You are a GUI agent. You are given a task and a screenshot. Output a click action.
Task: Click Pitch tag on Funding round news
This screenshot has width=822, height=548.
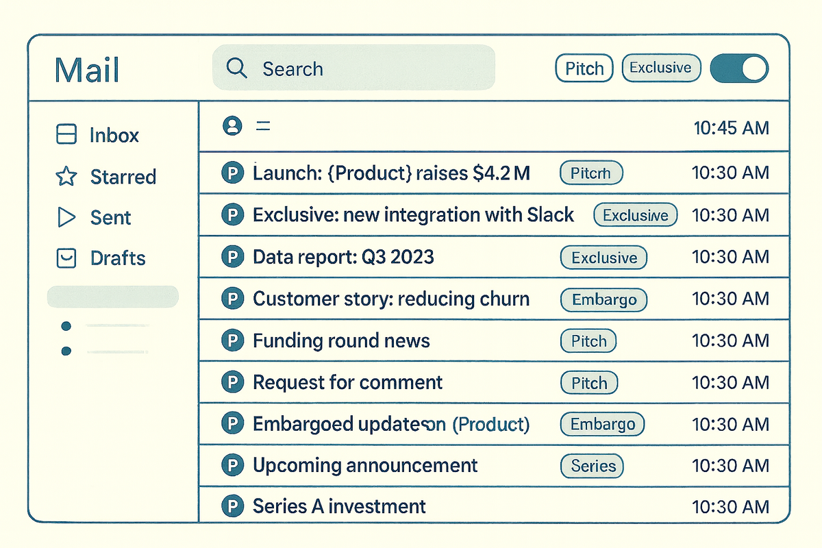coord(588,341)
